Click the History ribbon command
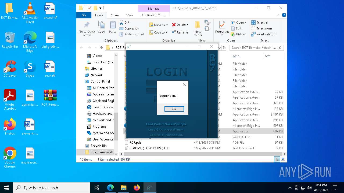 pos(238,34)
